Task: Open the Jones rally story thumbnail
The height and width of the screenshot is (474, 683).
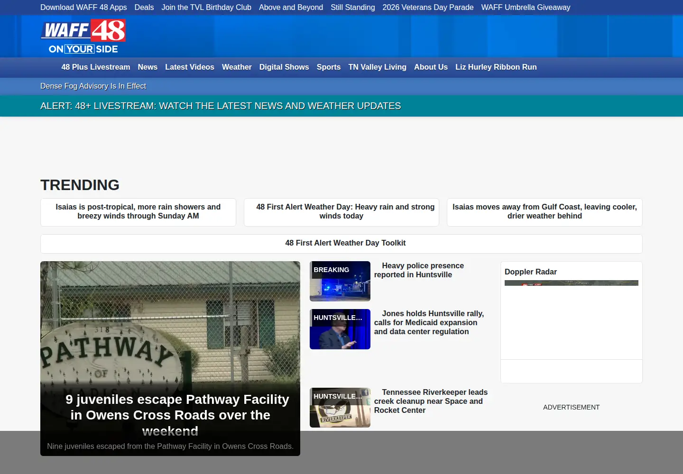Action: pos(340,329)
